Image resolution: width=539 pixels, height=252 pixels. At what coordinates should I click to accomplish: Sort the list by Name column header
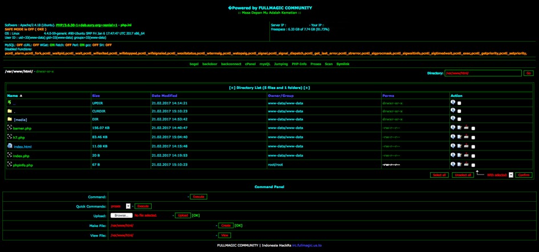tap(13, 96)
